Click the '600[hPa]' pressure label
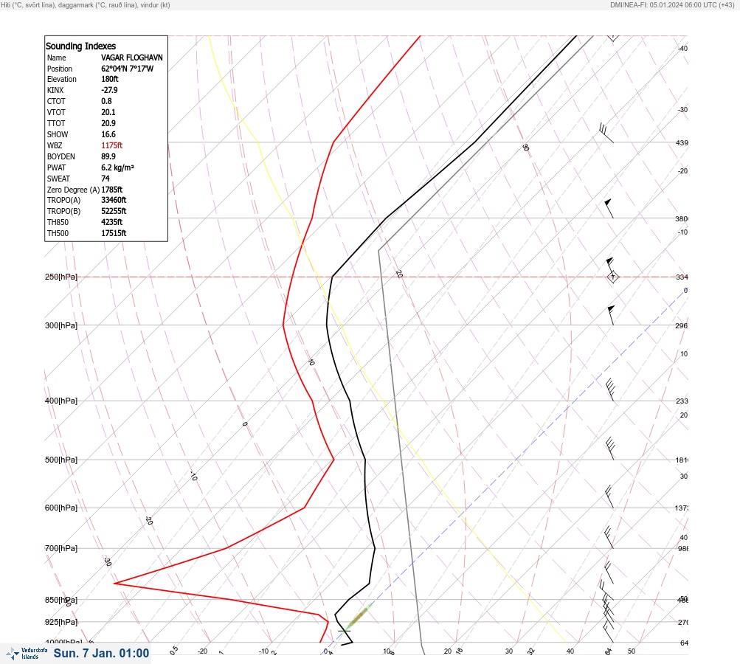The height and width of the screenshot is (664, 740). [x=61, y=508]
